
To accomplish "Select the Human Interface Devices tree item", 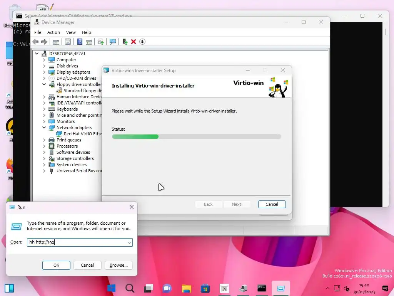I will (79, 97).
